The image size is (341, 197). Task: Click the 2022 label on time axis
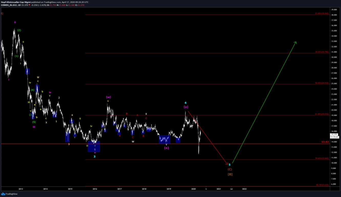coord(244,189)
